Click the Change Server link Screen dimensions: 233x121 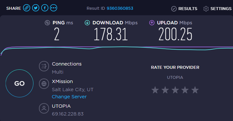pos(69,97)
